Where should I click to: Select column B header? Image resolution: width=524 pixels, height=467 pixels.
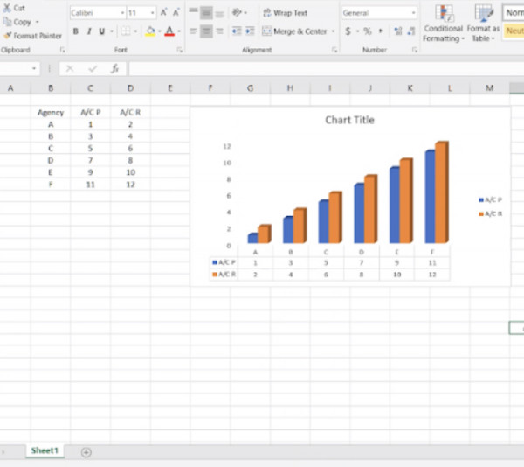coord(51,88)
